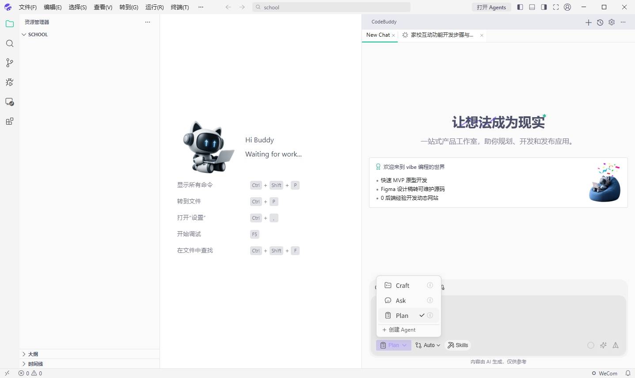Viewport: 635px width, 378px height.
Task: Open the account profile icon in title bar
Action: pyautogui.click(x=567, y=7)
